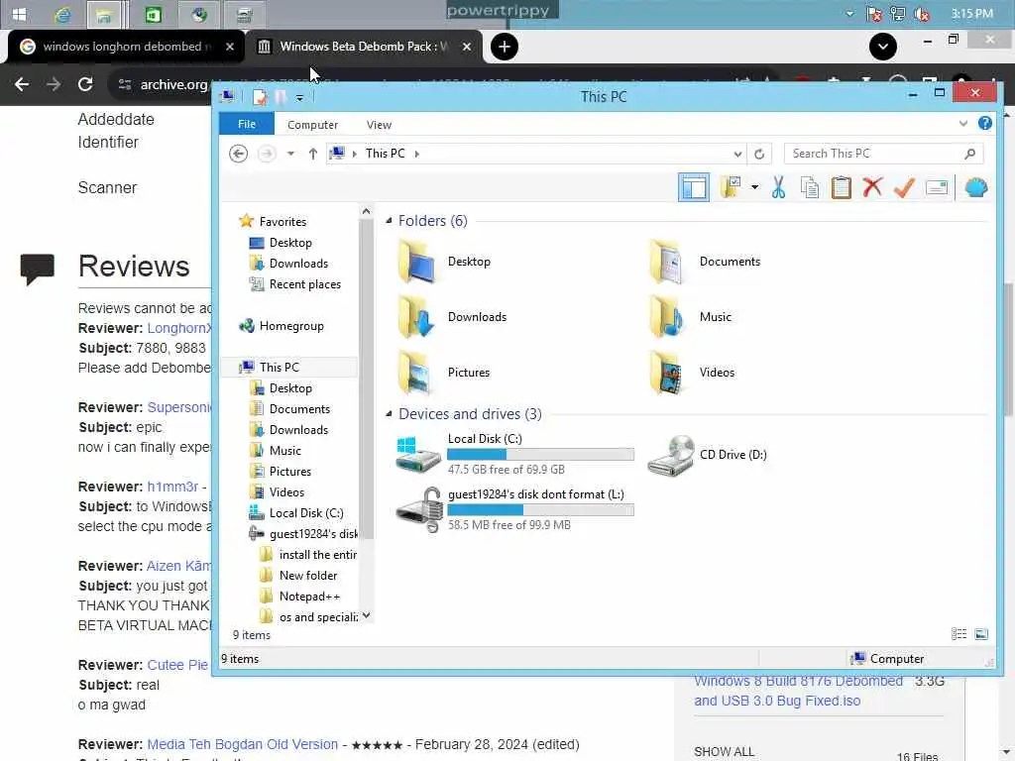Open Media Teh Bogdan Old Version reviewer link
Image resolution: width=1015 pixels, height=761 pixels.
[242, 744]
